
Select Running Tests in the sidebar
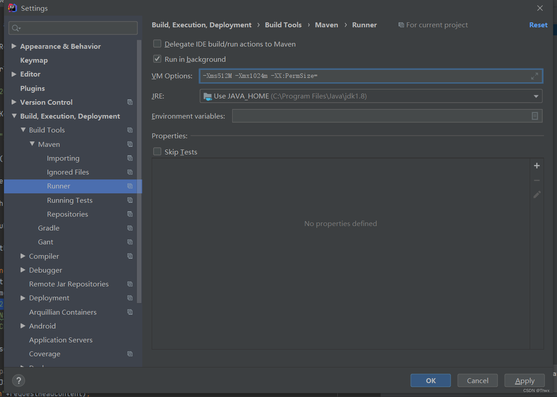pyautogui.click(x=70, y=200)
